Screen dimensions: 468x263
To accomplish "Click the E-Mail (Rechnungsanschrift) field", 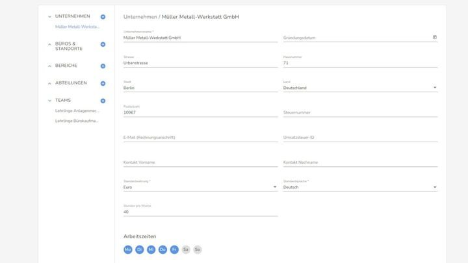I will click(201, 138).
